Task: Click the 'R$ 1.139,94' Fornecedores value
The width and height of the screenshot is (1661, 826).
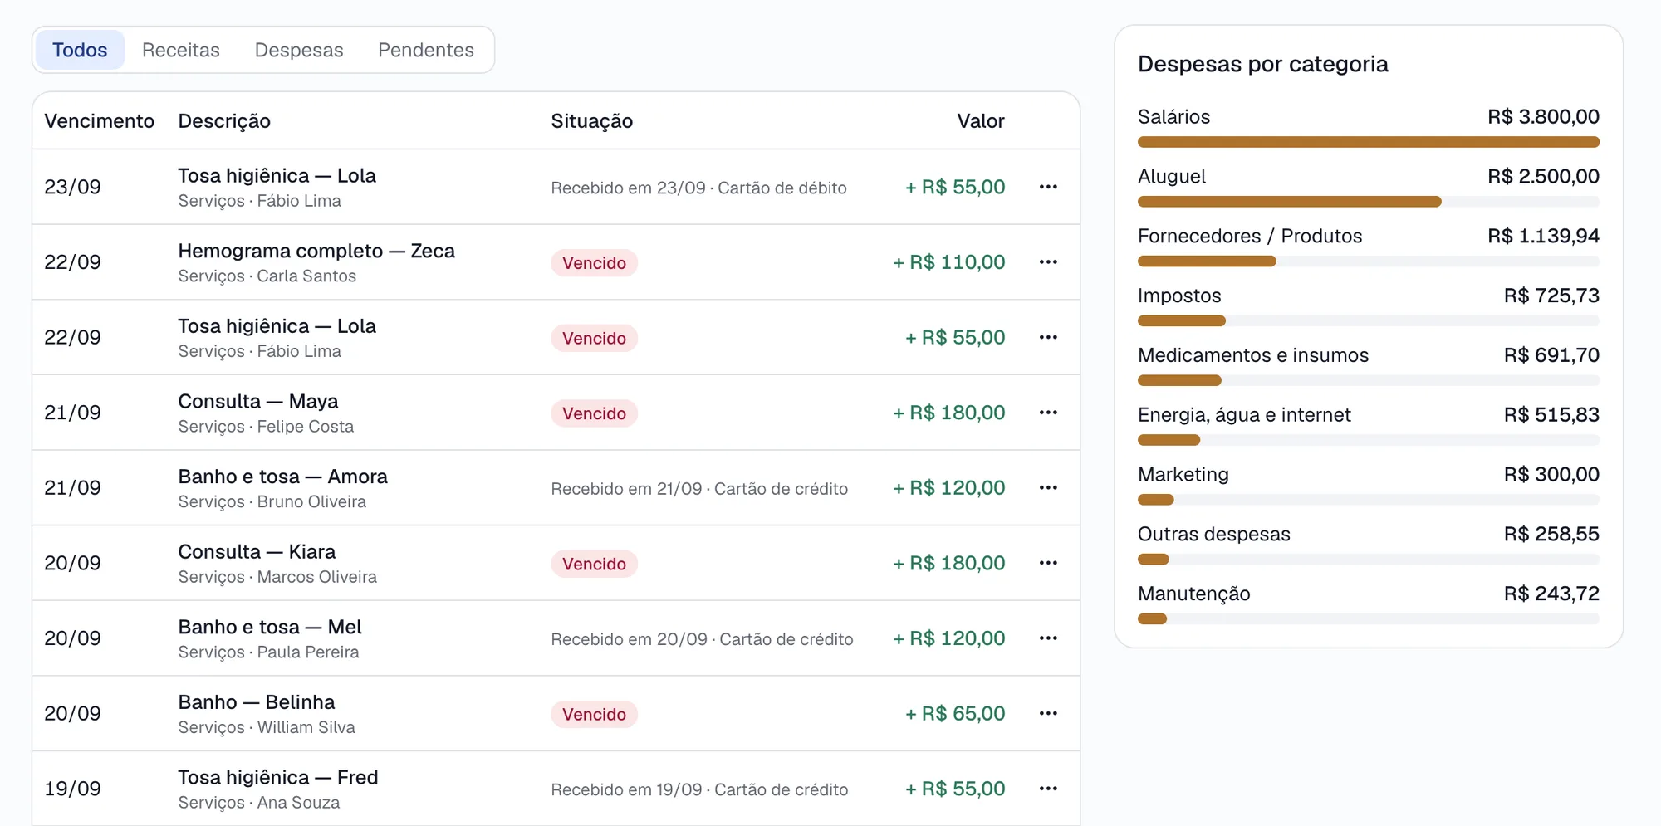Action: pos(1544,237)
